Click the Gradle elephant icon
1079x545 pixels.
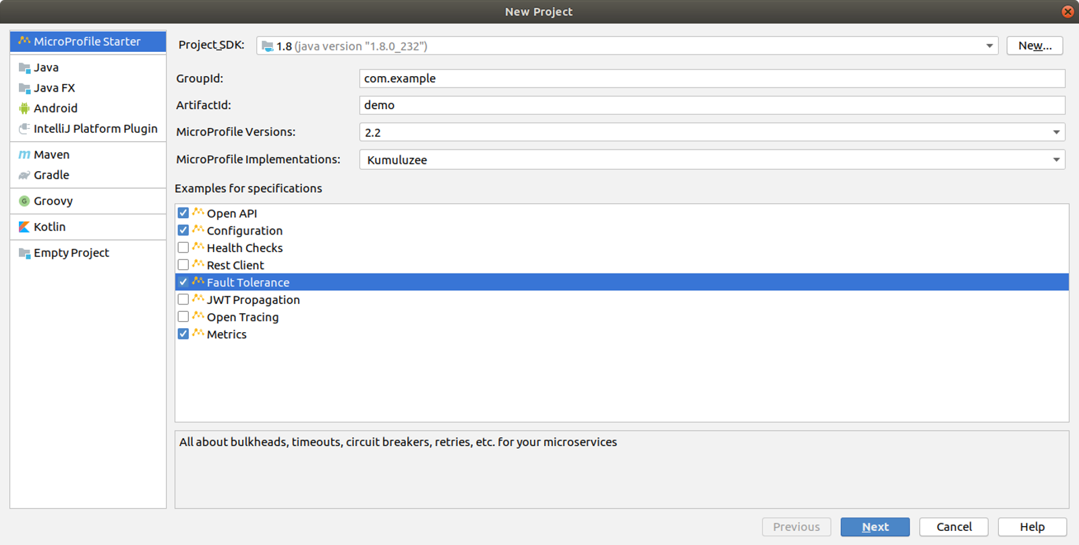pyautogui.click(x=24, y=175)
